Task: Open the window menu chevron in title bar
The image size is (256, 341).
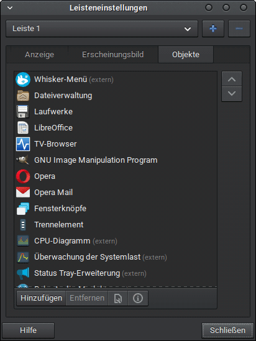Action: (10, 8)
